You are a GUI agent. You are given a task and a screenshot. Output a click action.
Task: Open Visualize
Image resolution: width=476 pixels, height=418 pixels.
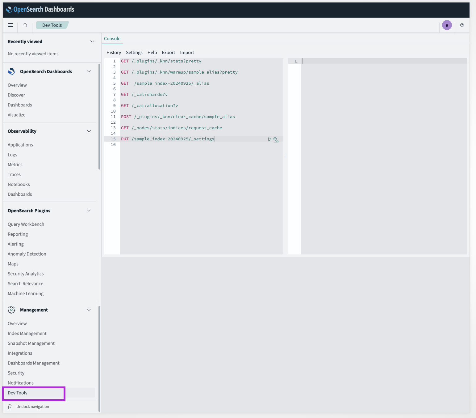click(17, 115)
